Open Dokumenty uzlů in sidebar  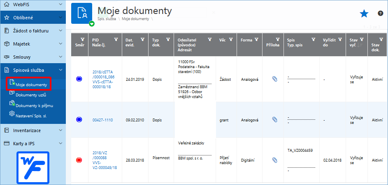point(31,95)
